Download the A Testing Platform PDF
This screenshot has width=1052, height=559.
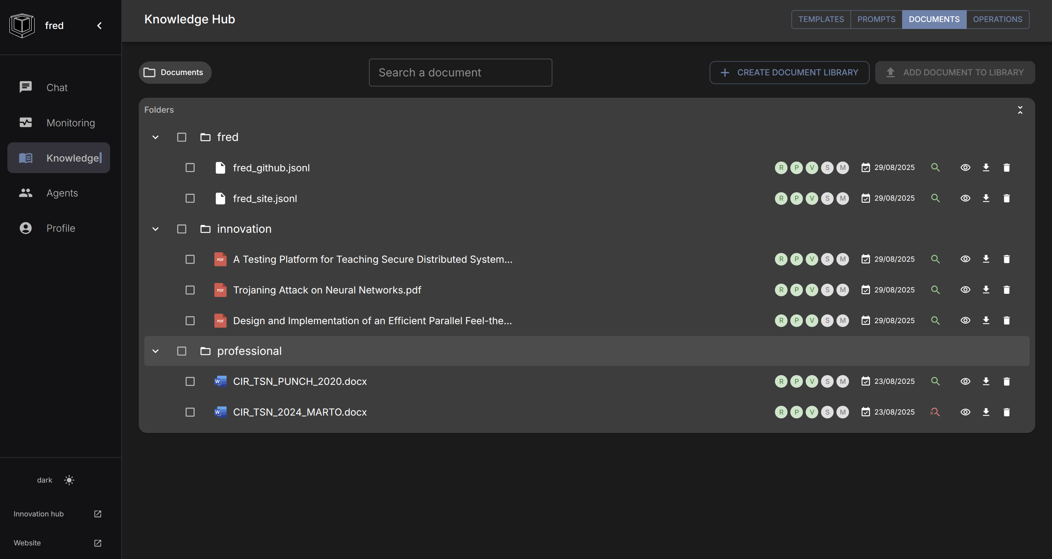tap(986, 259)
